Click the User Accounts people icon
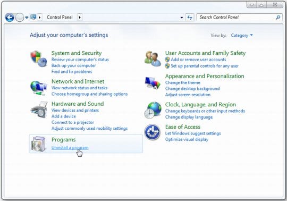287x201 pixels. (153, 58)
